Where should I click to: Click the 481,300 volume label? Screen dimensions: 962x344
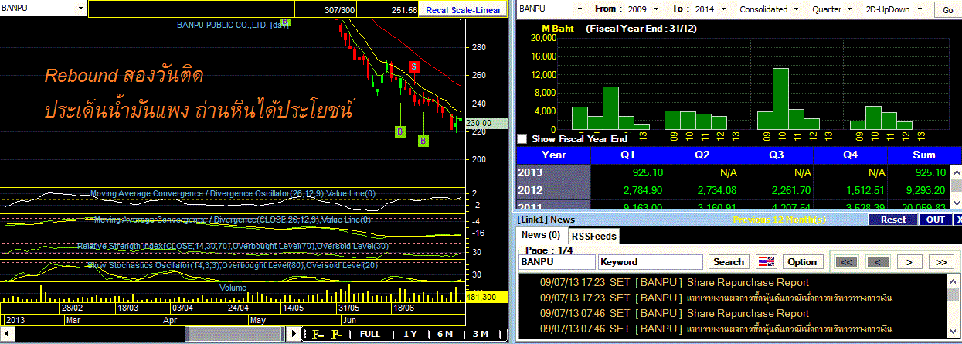(487, 297)
